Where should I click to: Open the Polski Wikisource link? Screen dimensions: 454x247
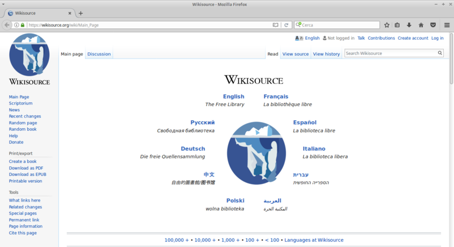coord(235,200)
